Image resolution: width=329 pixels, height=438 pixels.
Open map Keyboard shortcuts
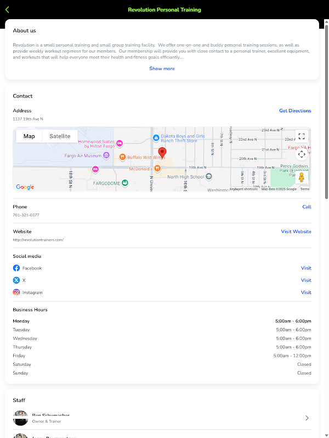pyautogui.click(x=243, y=189)
